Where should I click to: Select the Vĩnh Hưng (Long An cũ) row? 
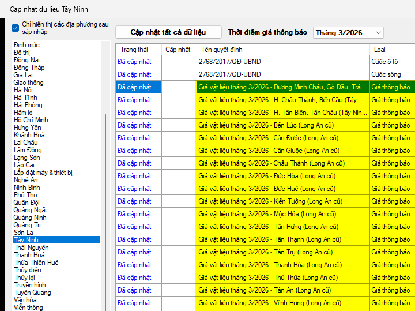(x=270, y=303)
